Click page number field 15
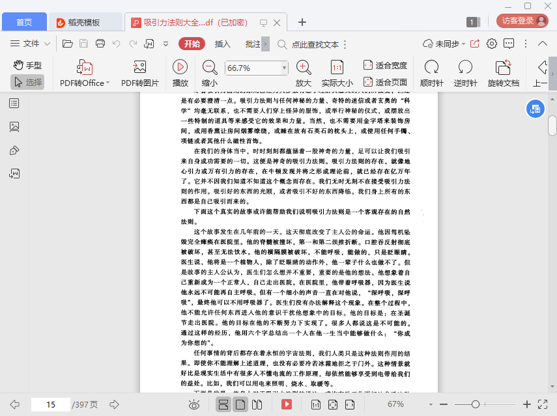Viewport: 557px width, 416px height. [51, 404]
